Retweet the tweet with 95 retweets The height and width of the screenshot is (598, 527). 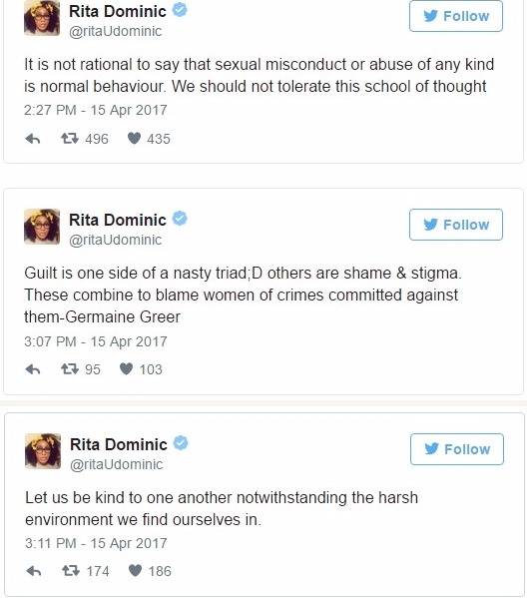click(x=70, y=368)
